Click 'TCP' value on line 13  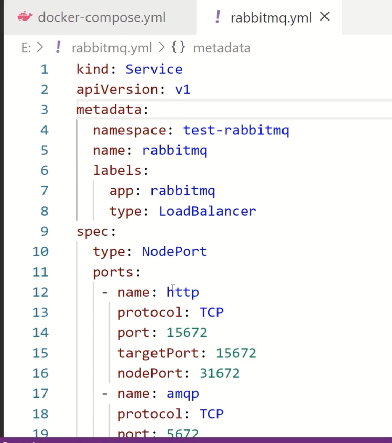pos(211,313)
